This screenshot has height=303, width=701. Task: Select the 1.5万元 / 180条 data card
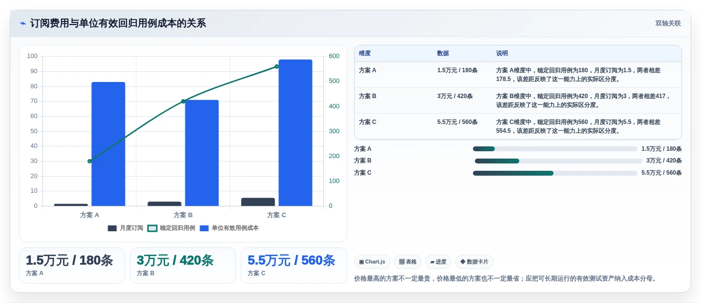pyautogui.click(x=72, y=265)
